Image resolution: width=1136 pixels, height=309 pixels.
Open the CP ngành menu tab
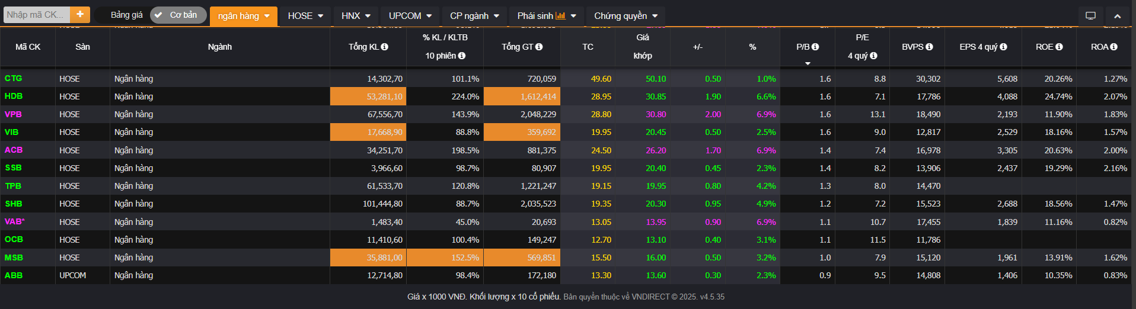(x=474, y=16)
